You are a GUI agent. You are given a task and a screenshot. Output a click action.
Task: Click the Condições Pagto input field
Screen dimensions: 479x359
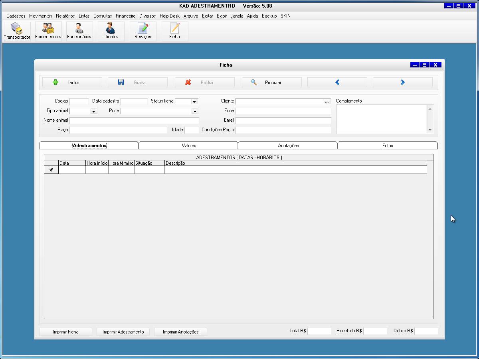(x=283, y=130)
